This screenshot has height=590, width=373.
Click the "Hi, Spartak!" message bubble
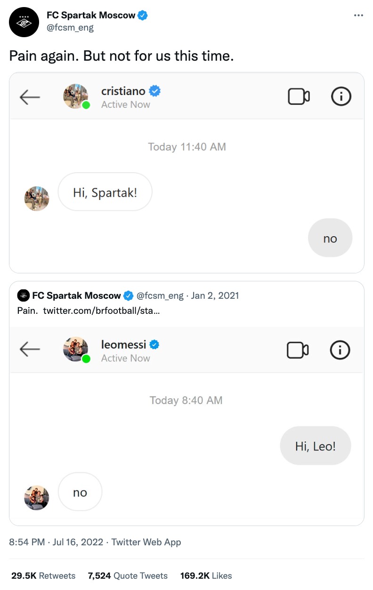click(105, 192)
